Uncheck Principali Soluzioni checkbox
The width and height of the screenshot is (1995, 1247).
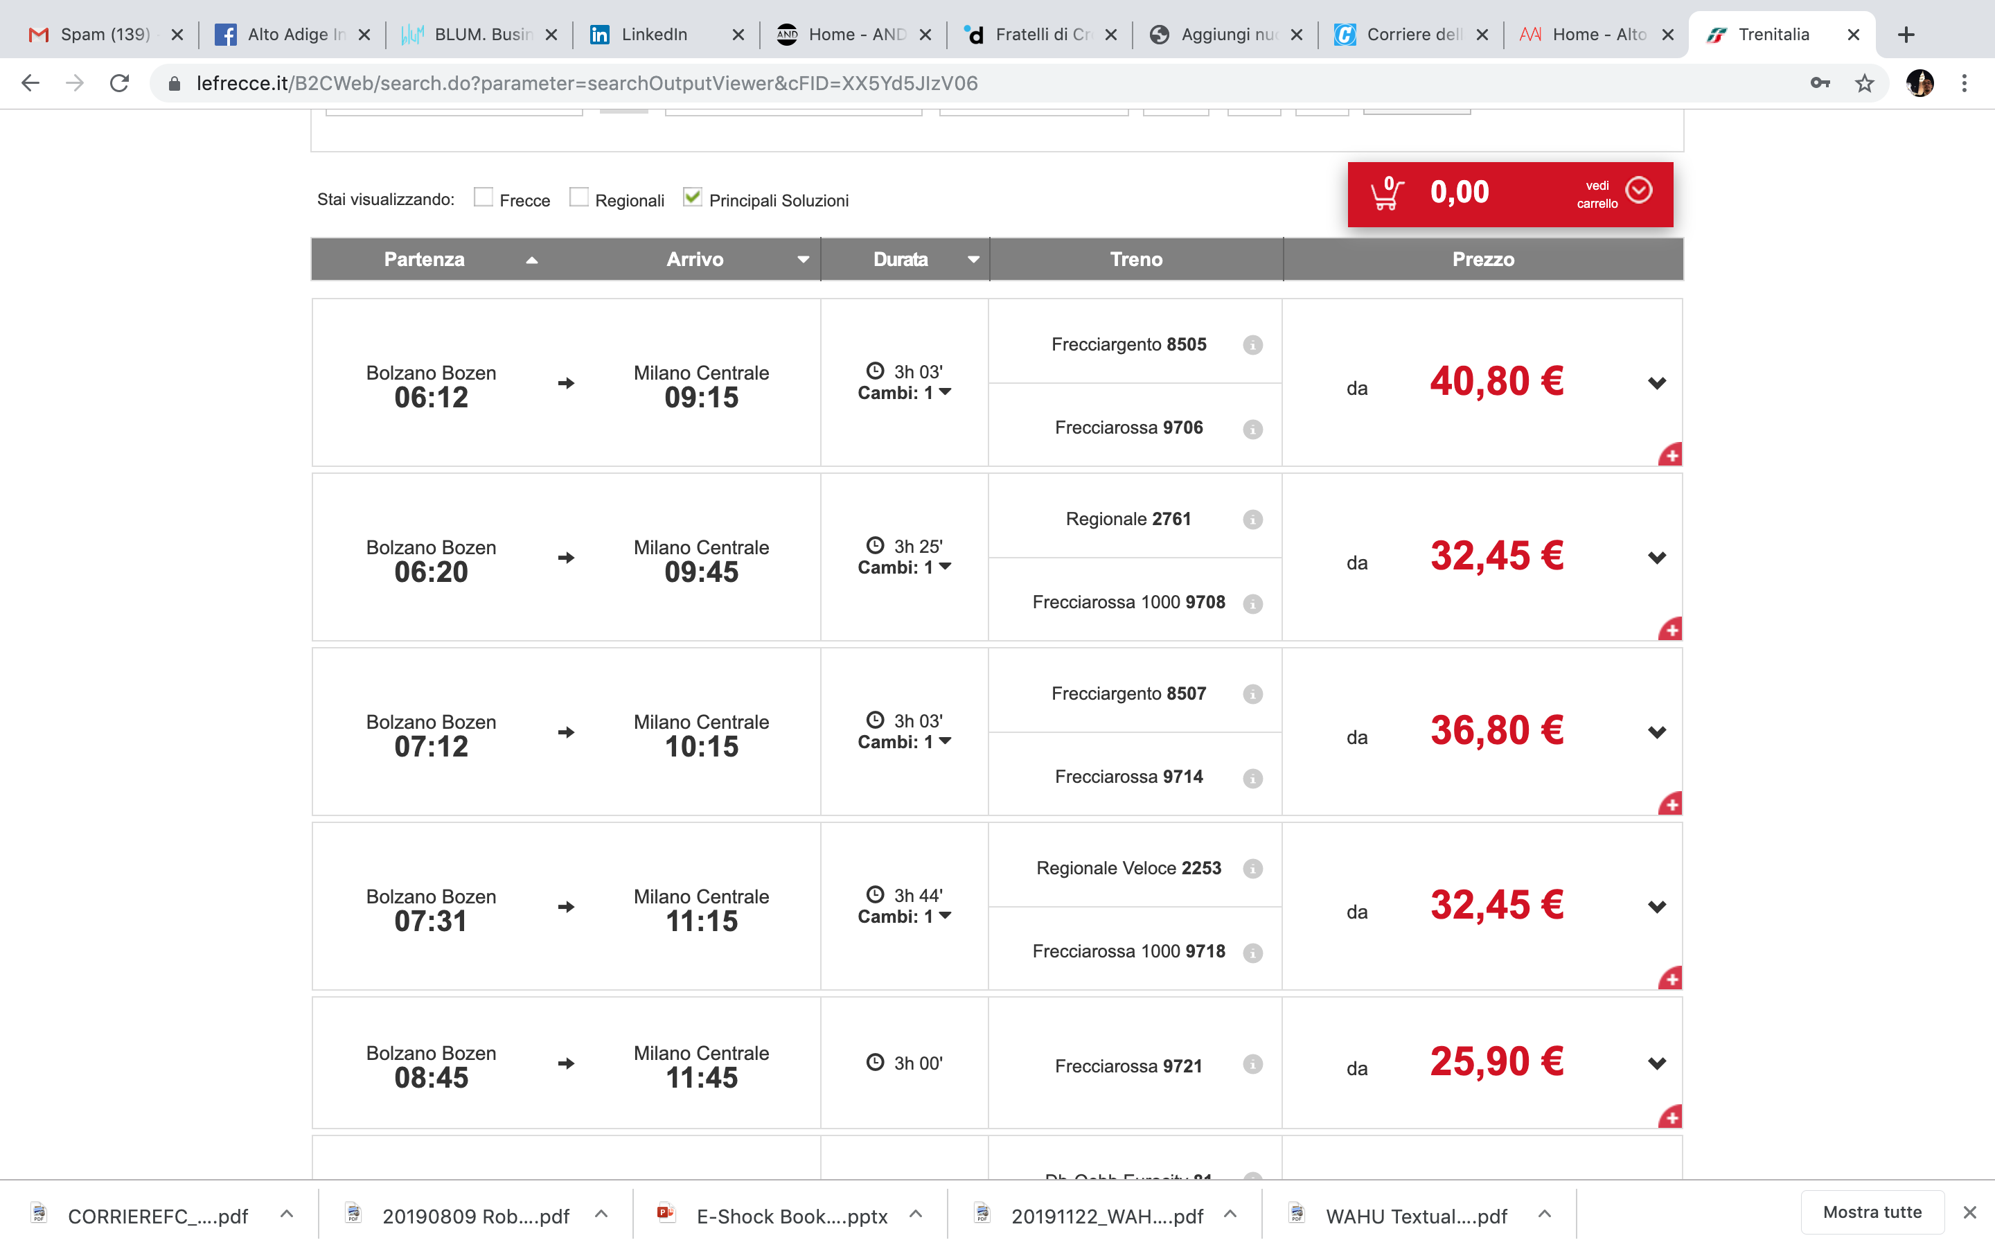tap(693, 197)
